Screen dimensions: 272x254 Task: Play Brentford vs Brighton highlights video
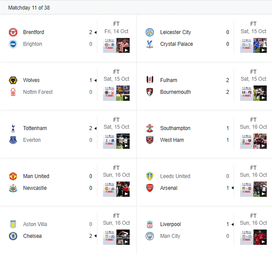tap(116, 45)
